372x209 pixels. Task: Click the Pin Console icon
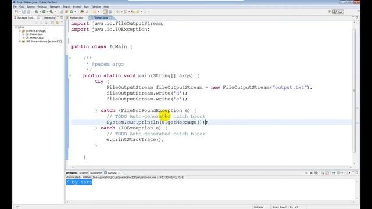[x=334, y=173]
